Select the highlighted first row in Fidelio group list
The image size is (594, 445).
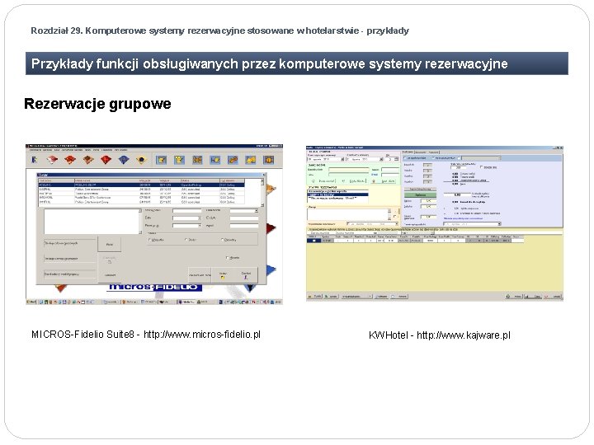click(x=141, y=185)
